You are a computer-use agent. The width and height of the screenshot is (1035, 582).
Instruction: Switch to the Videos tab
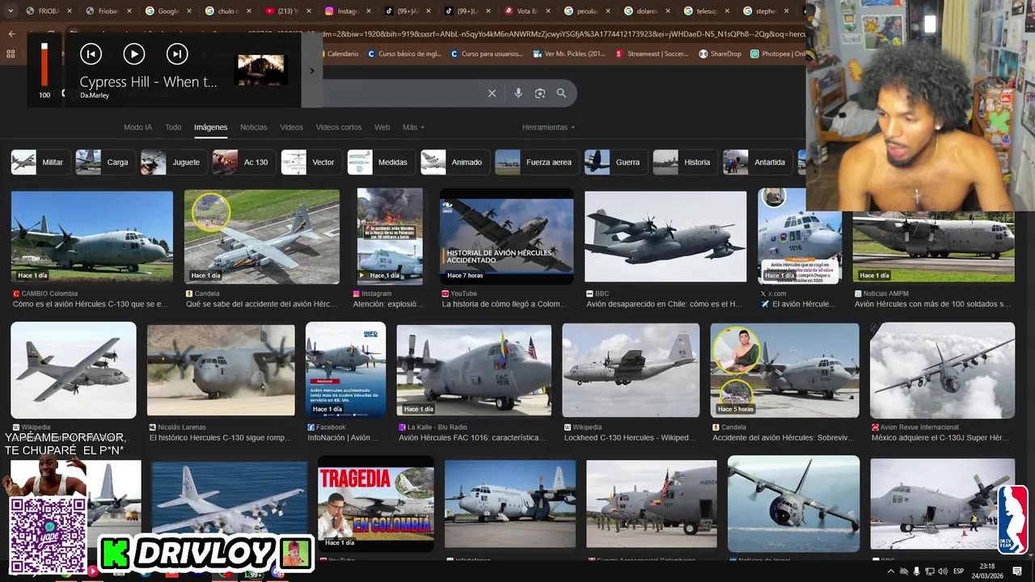(x=291, y=127)
